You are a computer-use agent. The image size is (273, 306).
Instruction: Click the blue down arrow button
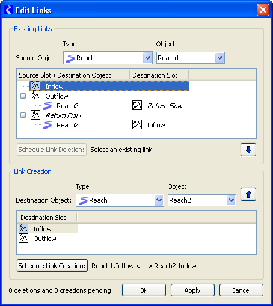[248, 150]
